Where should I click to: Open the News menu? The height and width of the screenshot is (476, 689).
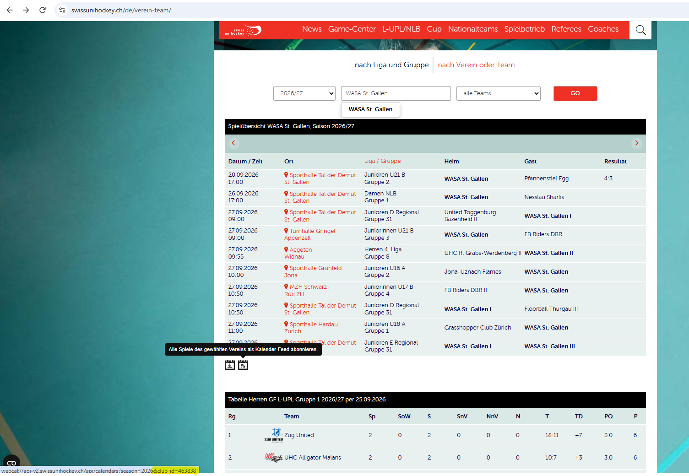312,29
